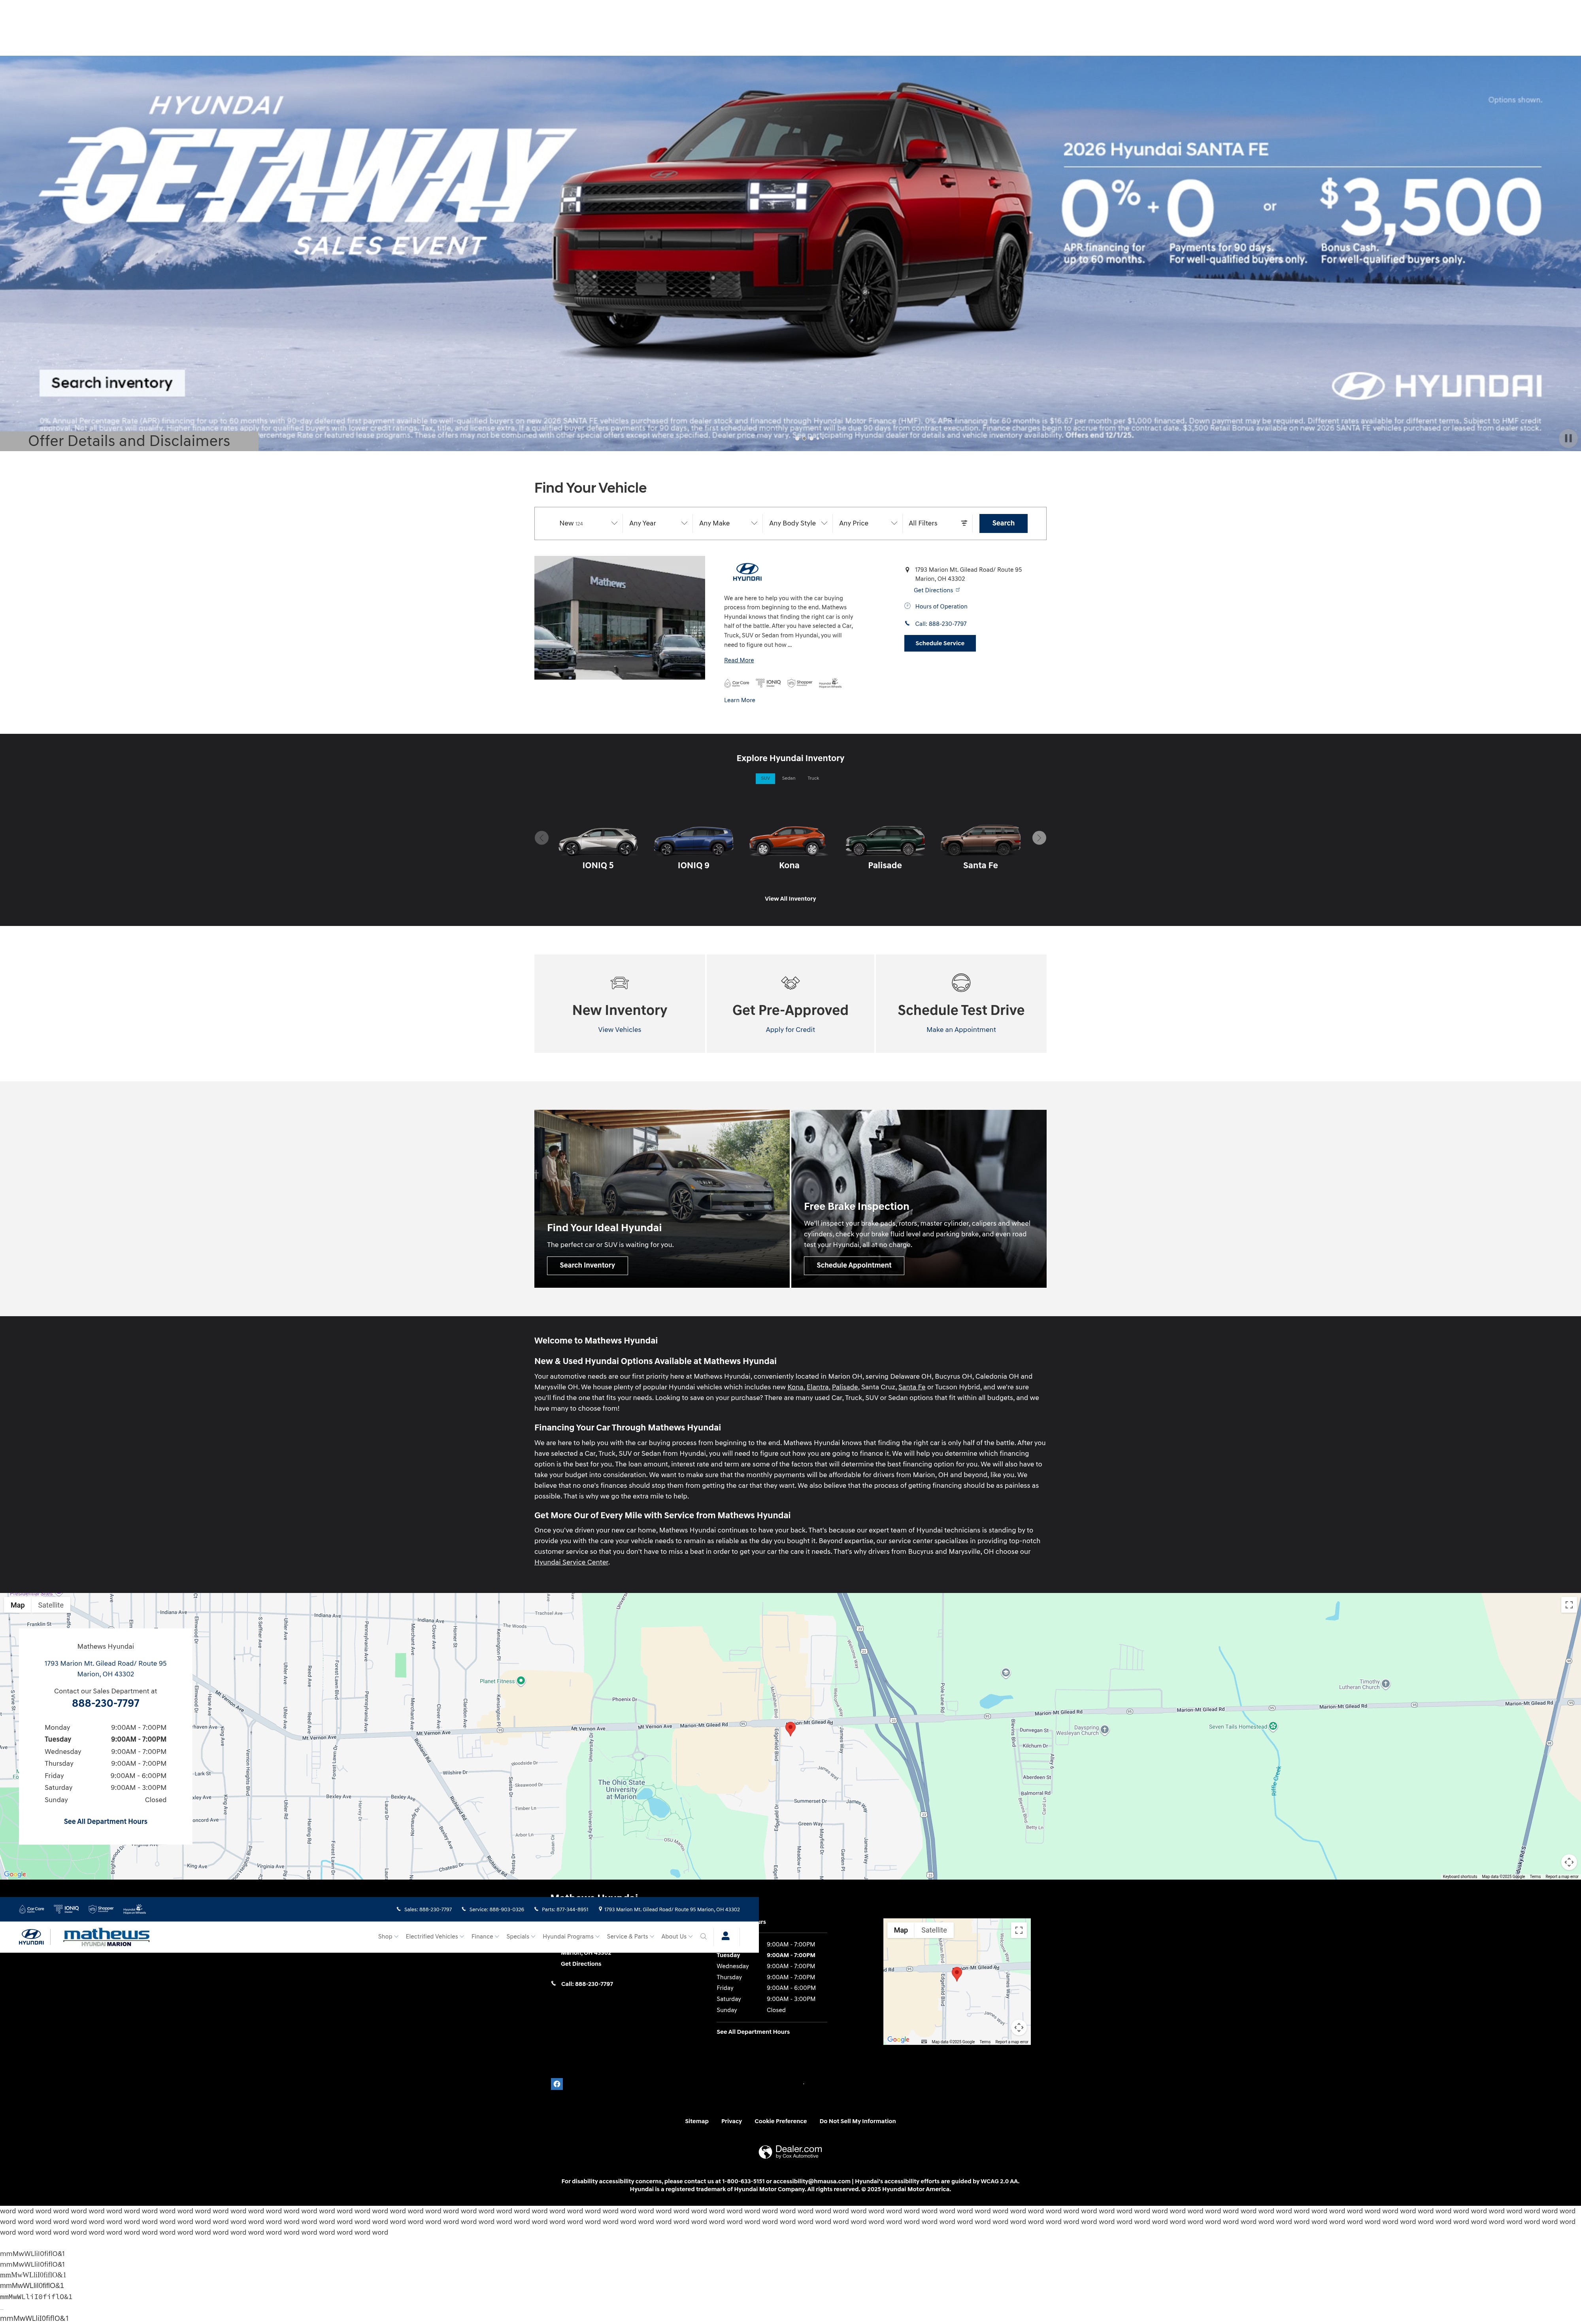Click the Mathews Hyundai Marion logo

[x=106, y=1937]
